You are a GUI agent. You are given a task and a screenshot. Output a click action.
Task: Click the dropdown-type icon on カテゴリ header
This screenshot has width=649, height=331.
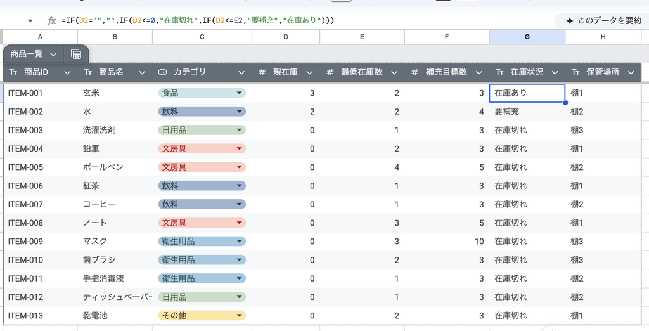(163, 72)
